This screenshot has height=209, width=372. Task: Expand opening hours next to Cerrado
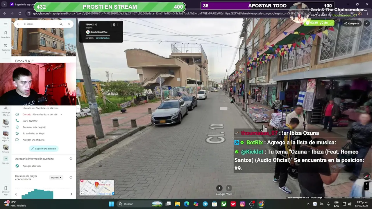pos(61,114)
